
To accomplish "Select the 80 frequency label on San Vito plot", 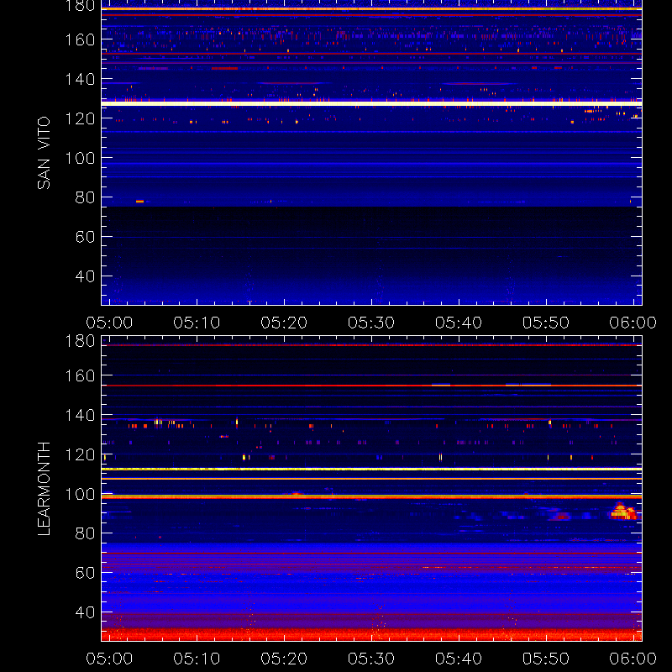I will pos(85,197).
